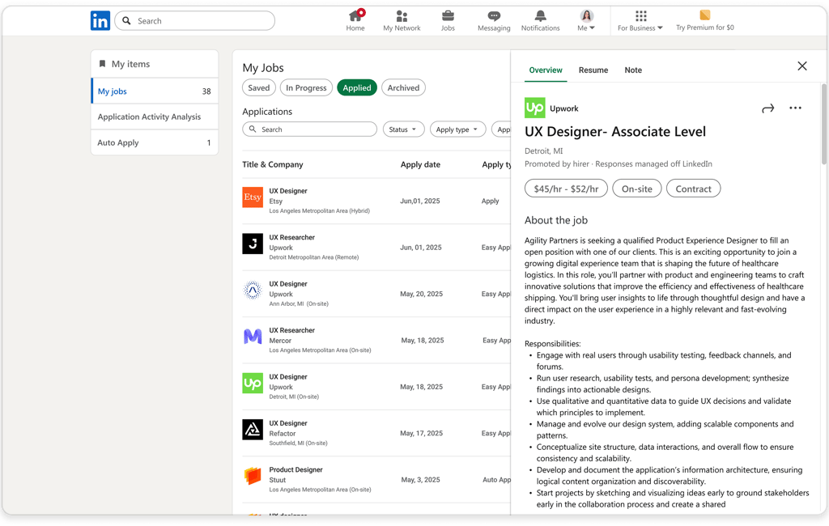Open the Status dropdown filter
Viewport: 829px width, 526px height.
pyautogui.click(x=403, y=129)
